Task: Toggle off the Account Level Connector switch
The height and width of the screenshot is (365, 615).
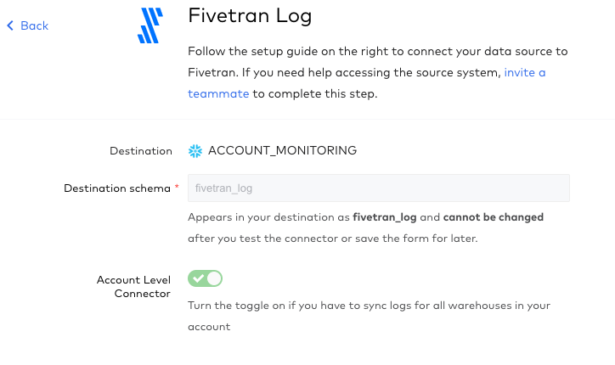Action: point(205,278)
